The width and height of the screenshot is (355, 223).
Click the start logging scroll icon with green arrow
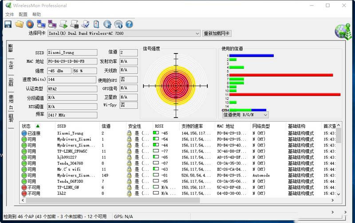coord(63,24)
